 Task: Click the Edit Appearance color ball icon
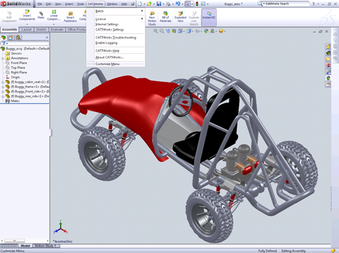click(x=206, y=31)
